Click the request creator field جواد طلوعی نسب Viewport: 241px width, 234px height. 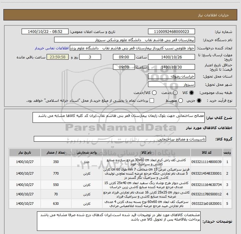tap(132, 48)
